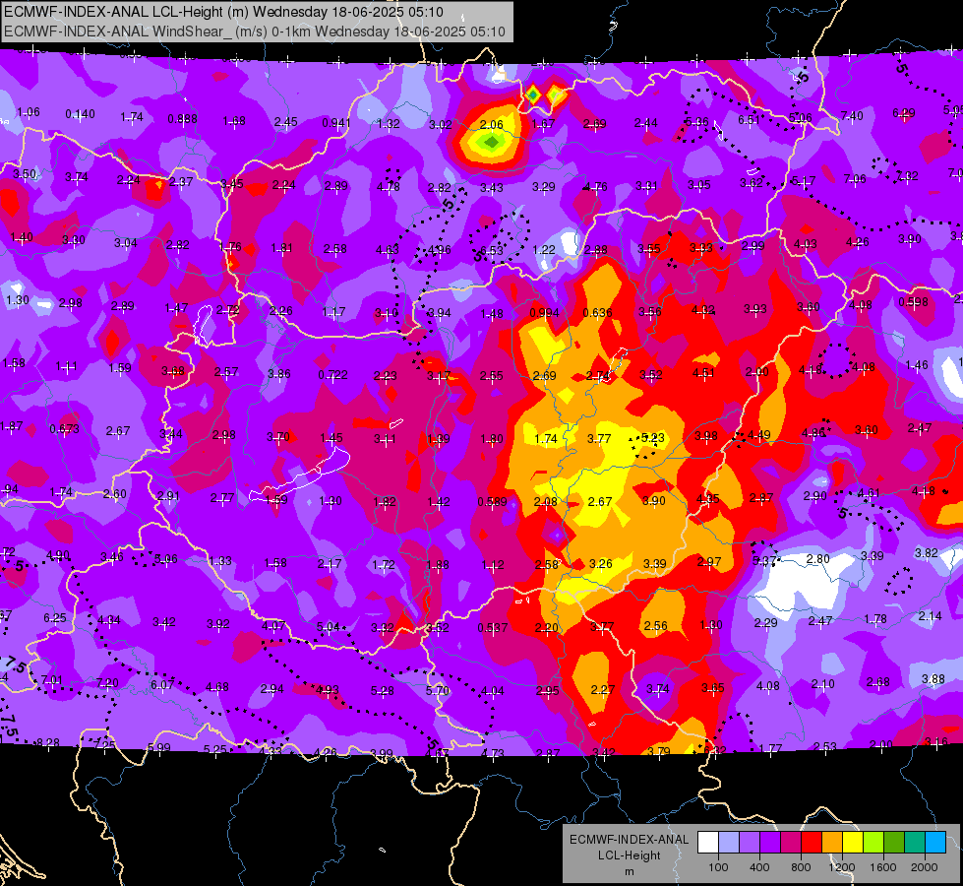Click the wind shear value 0.537
This screenshot has width=963, height=886.
pos(493,628)
